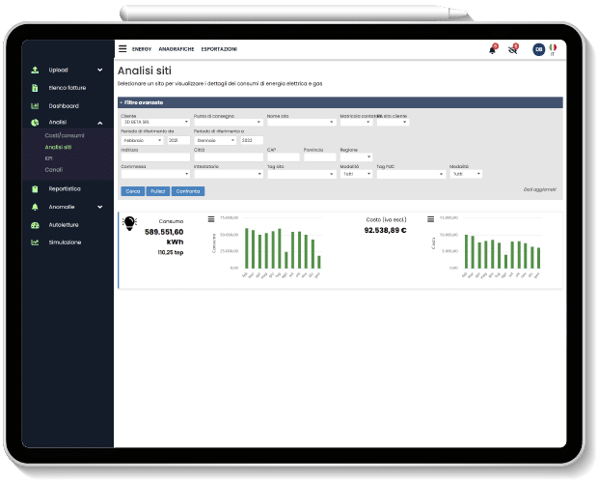Expand the Anomalie sidebar section
The height and width of the screenshot is (483, 598).
(x=100, y=207)
